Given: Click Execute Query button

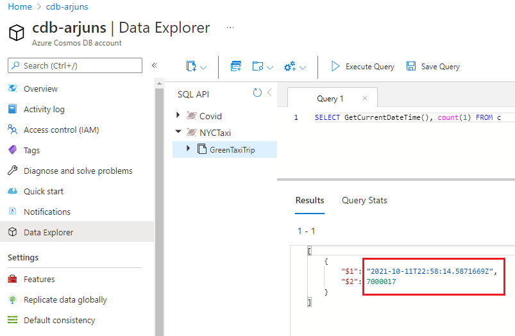Looking at the screenshot, I should (362, 67).
